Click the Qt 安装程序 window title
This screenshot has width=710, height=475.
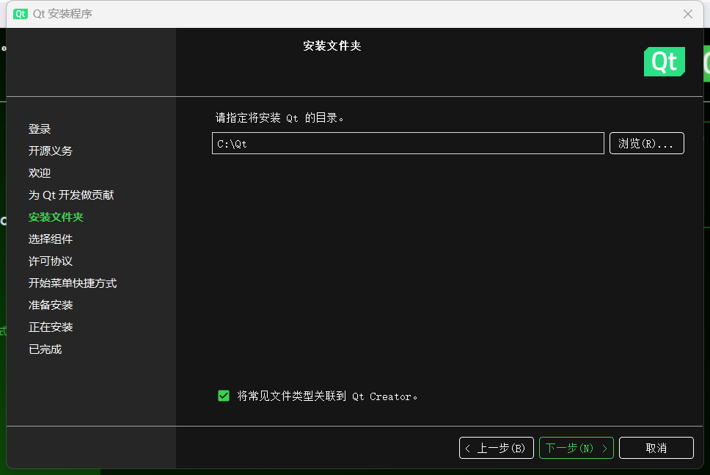coord(62,14)
